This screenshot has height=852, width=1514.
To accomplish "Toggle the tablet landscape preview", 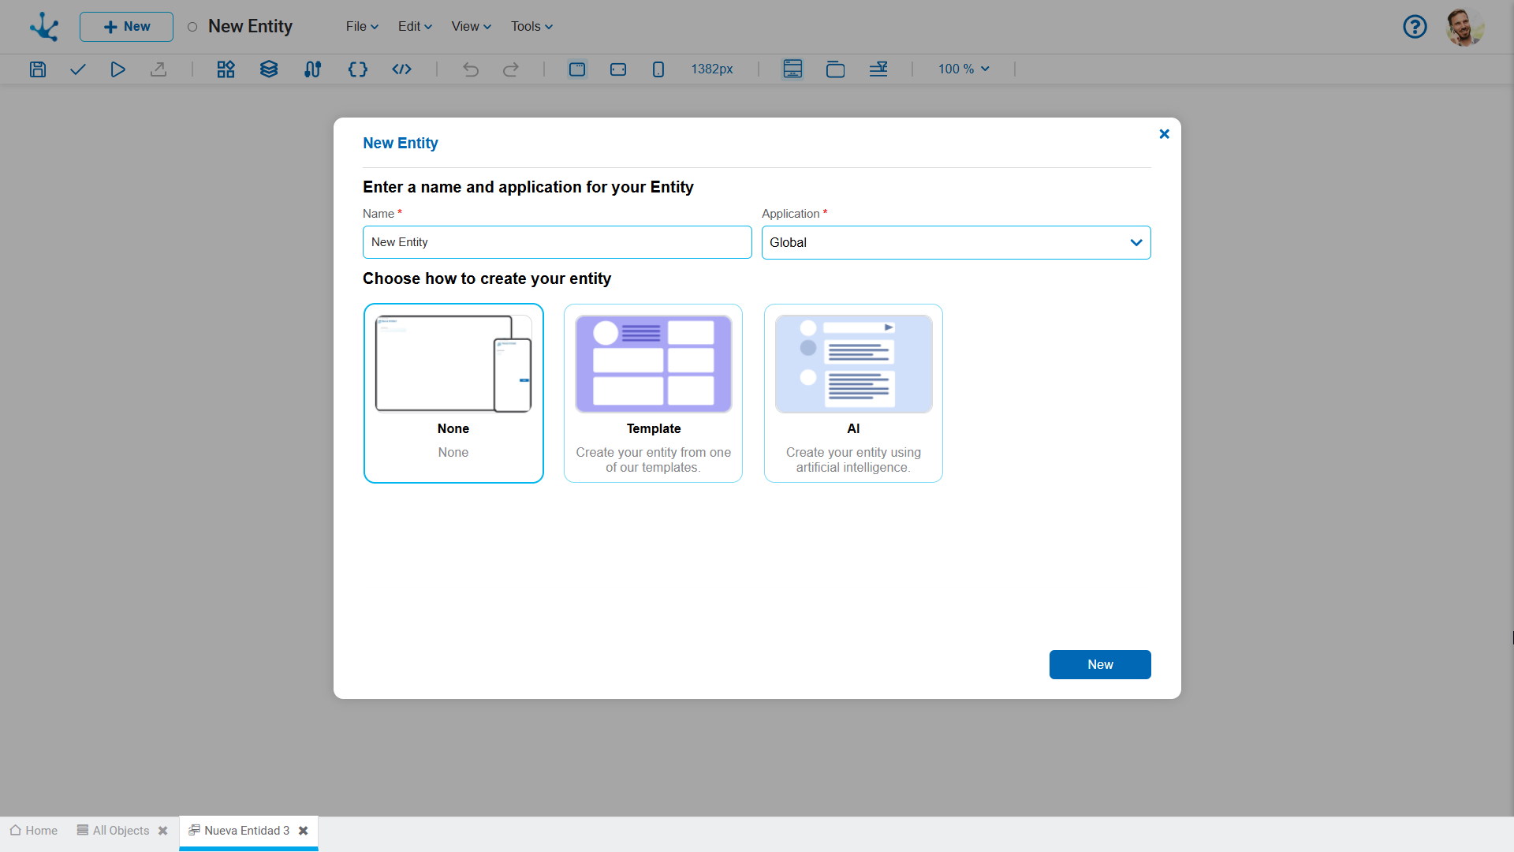I will 618,69.
